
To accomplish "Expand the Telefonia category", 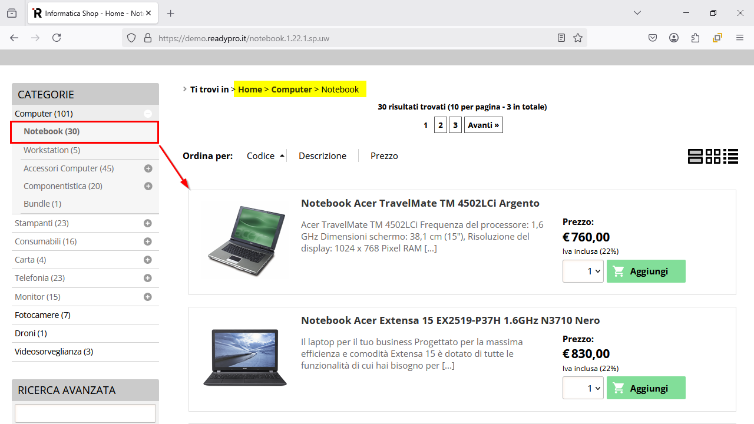I will coord(148,278).
